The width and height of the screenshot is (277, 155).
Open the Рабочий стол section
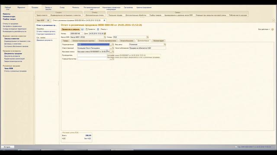8,8
